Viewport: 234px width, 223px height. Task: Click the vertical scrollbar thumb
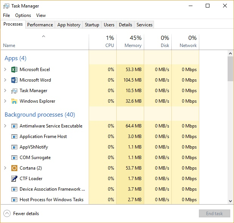click(231, 69)
